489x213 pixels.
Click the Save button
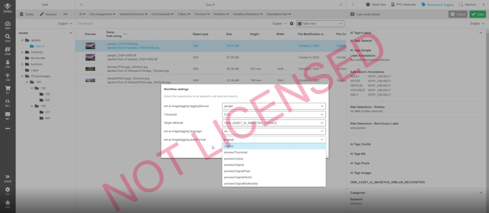[477, 14]
